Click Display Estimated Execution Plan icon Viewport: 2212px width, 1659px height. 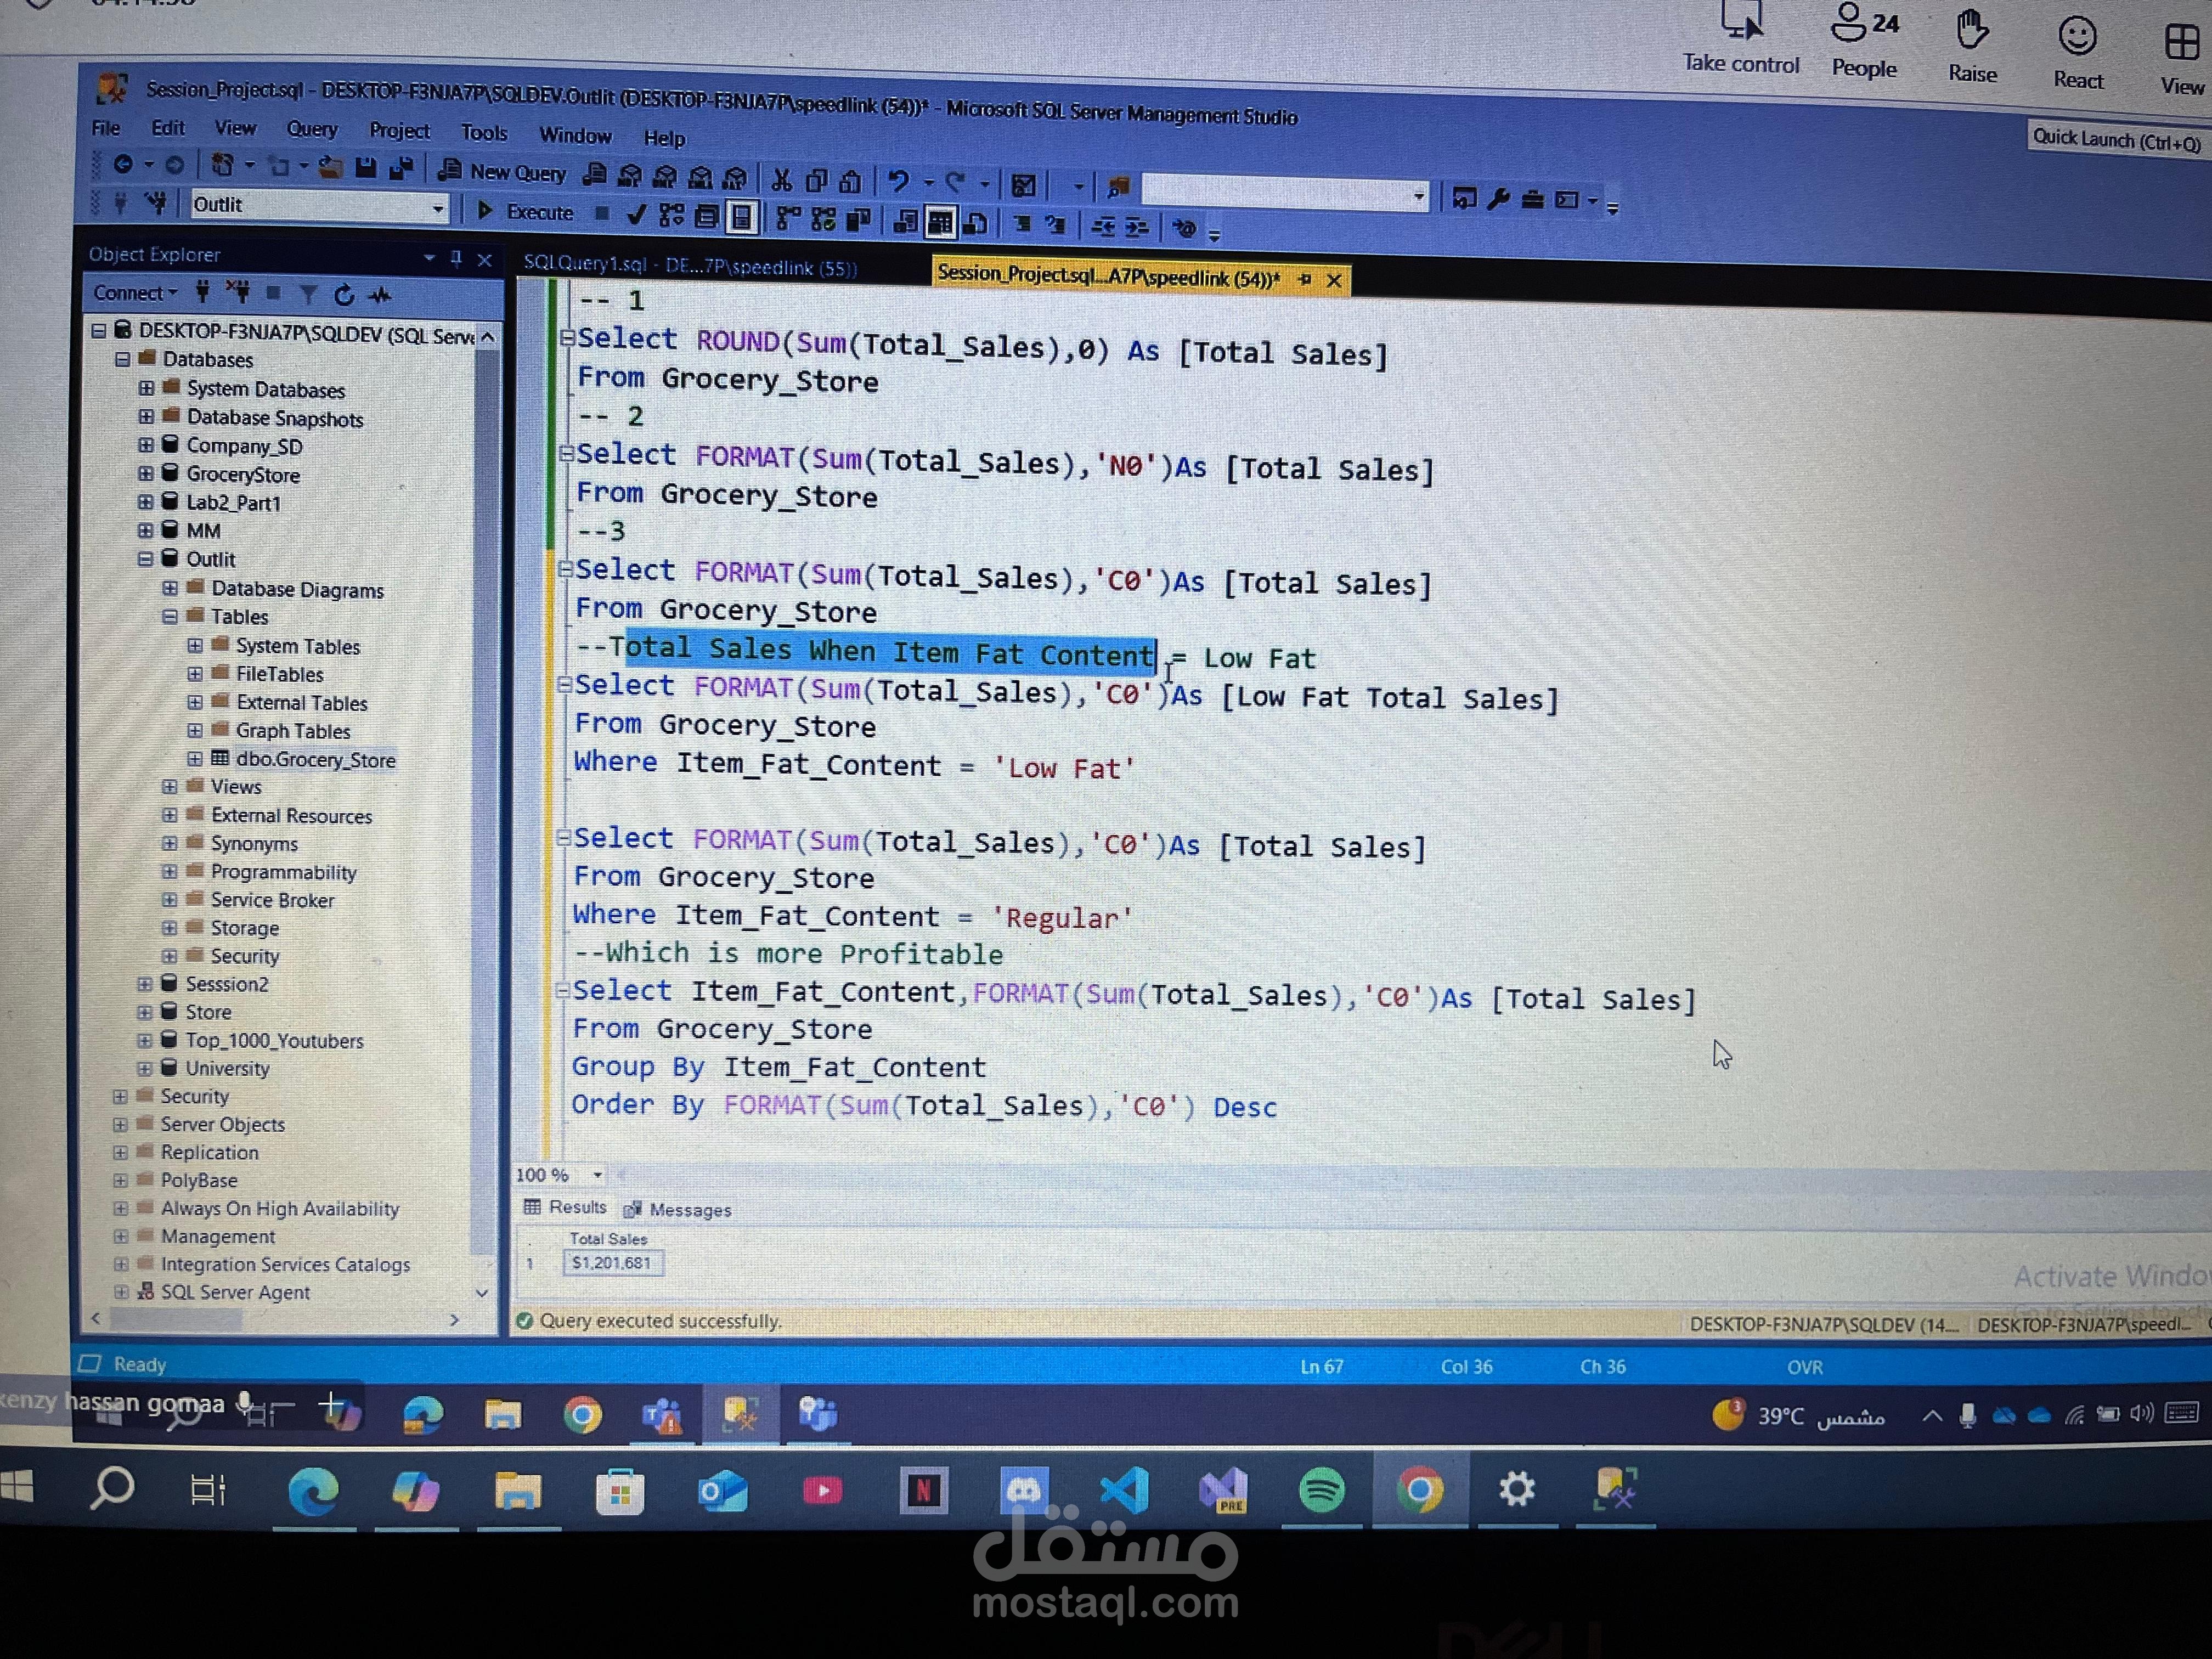pos(671,216)
